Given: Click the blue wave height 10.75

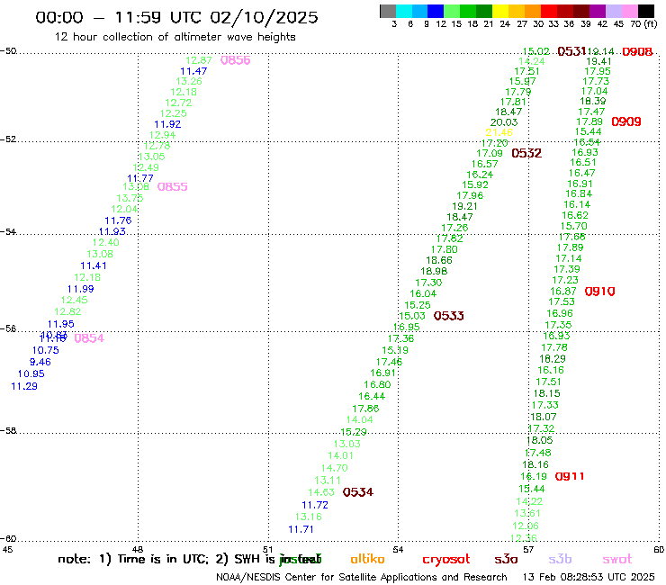Looking at the screenshot, I should pos(45,350).
